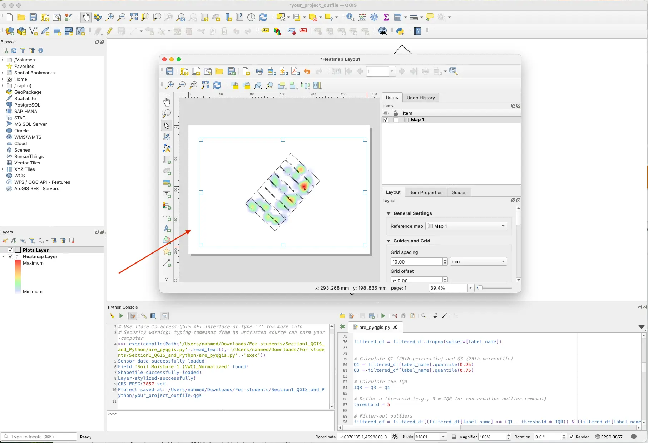Expand the /Volumes tree item
The width and height of the screenshot is (648, 443).
coord(3,60)
